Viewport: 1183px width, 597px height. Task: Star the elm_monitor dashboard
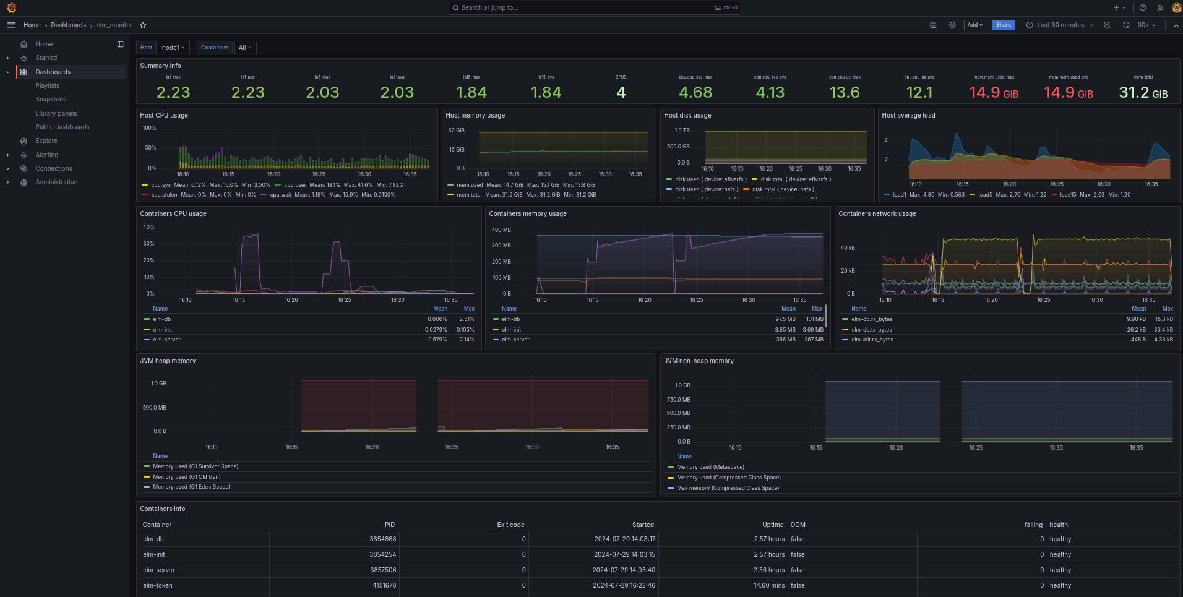pyautogui.click(x=143, y=25)
